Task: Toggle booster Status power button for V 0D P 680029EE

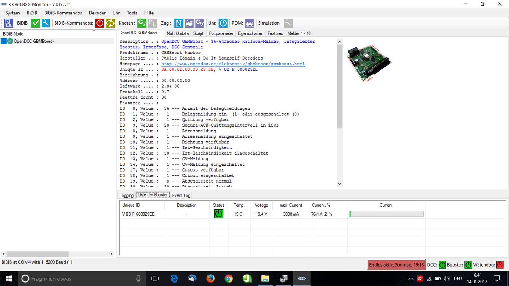Action: 218,214
